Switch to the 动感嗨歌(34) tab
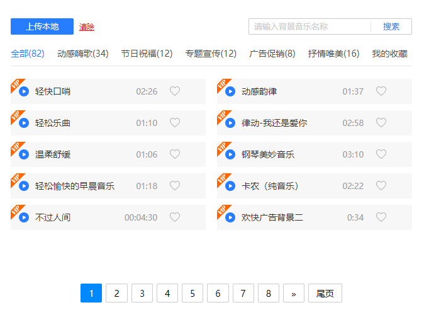The image size is (424, 317). click(82, 54)
